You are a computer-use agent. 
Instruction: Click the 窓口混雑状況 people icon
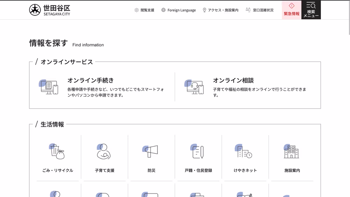pos(248,10)
